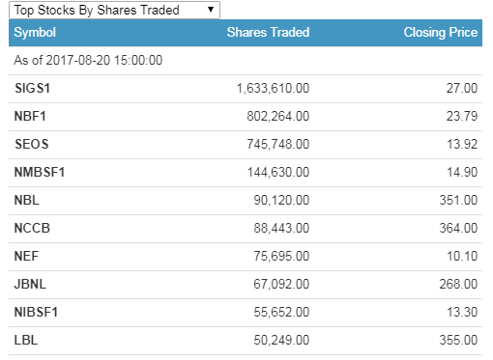The image size is (493, 360).
Task: Open the NCCB stock symbol
Action: pos(32,228)
